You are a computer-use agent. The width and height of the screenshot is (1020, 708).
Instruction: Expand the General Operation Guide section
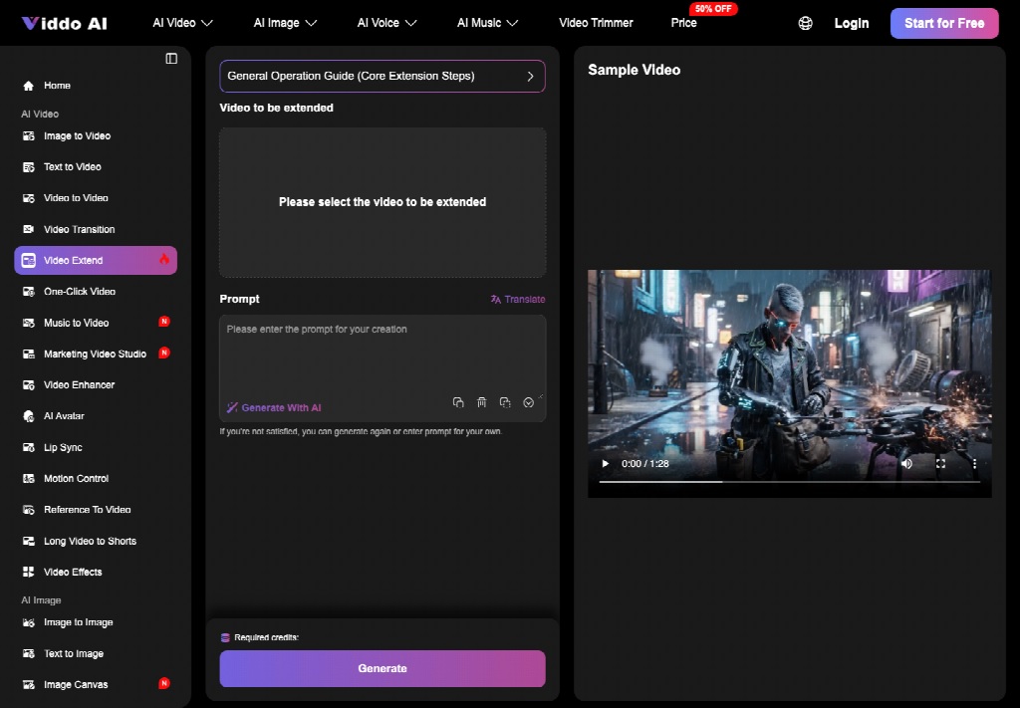[382, 76]
